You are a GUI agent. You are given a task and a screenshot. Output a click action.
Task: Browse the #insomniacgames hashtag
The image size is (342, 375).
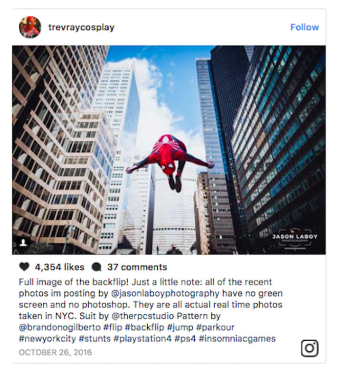[237, 339]
